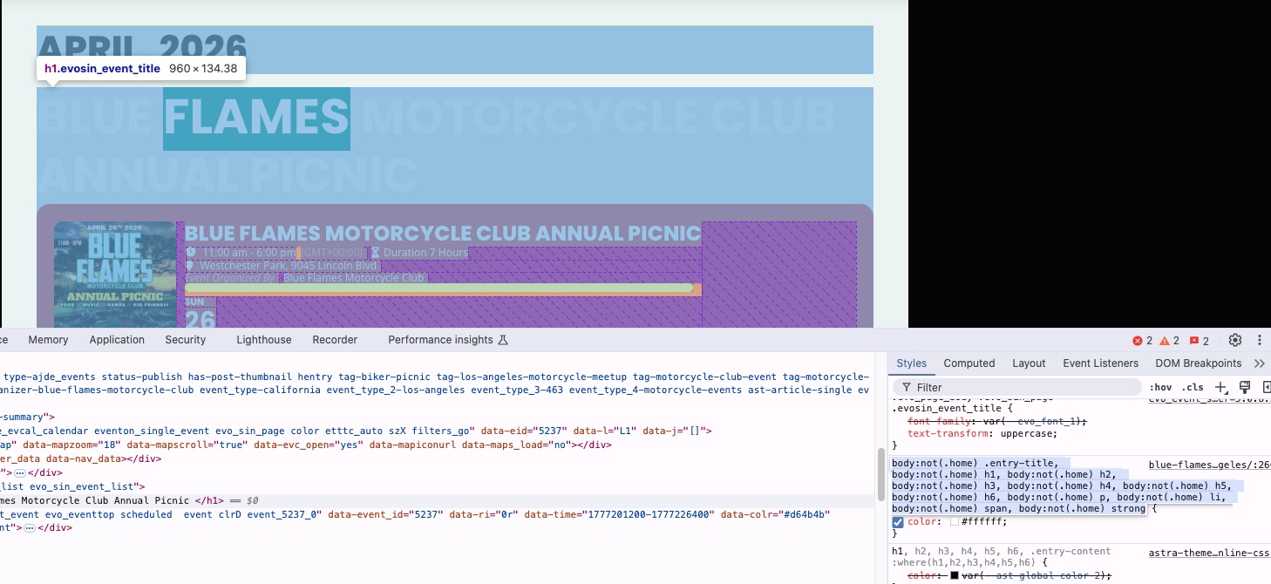Open the DevTools three-dot menu
This screenshot has height=584, width=1271.
(x=1259, y=340)
